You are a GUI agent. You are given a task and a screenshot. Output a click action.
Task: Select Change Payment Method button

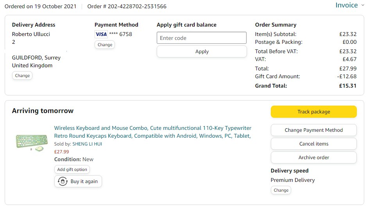(x=313, y=130)
